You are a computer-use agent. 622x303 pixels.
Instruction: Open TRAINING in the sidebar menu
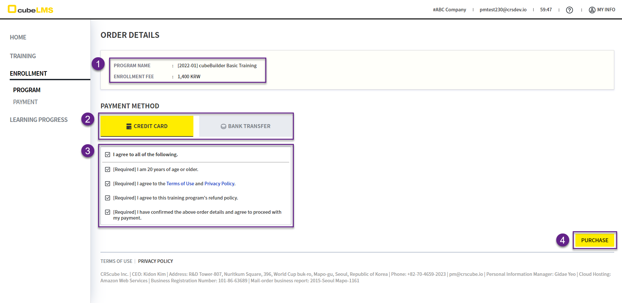pos(23,56)
